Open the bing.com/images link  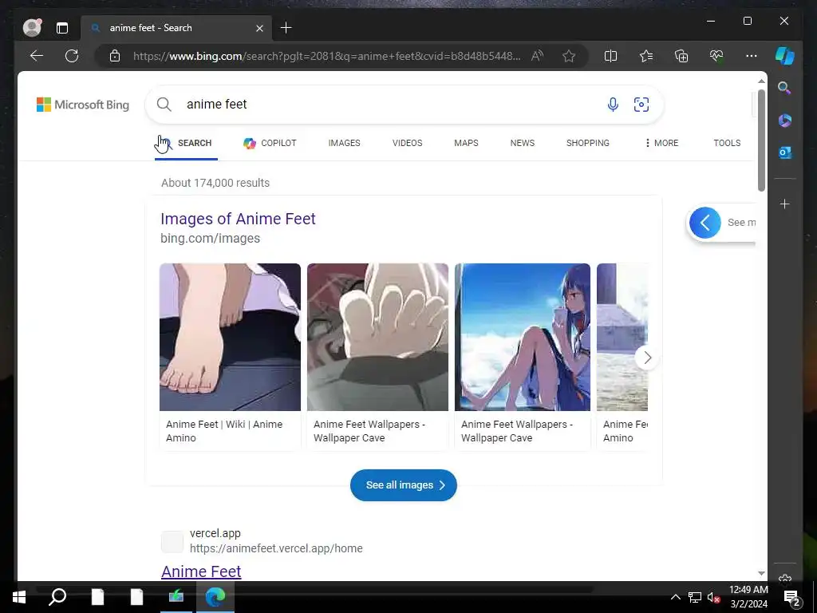tap(210, 238)
